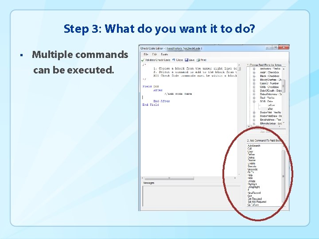Choose the Set-Required command
The image size is (319, 239).
point(254,199)
